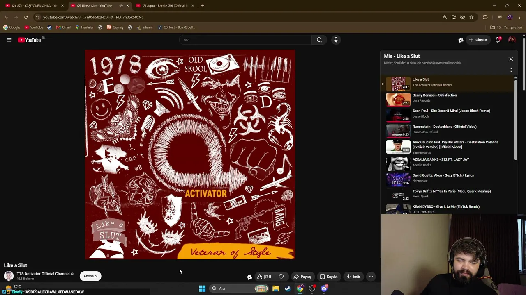Reload the page with the browser refresh icon

[x=26, y=17]
